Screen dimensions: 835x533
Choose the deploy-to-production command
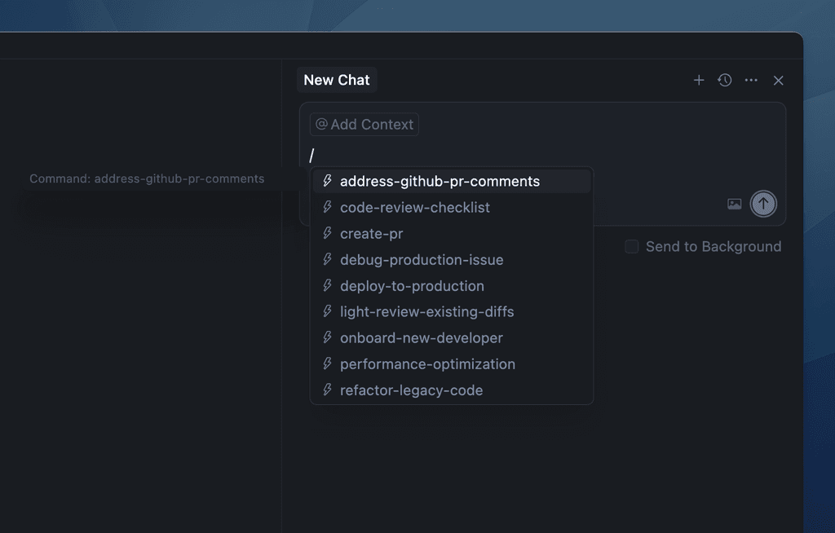click(x=412, y=285)
